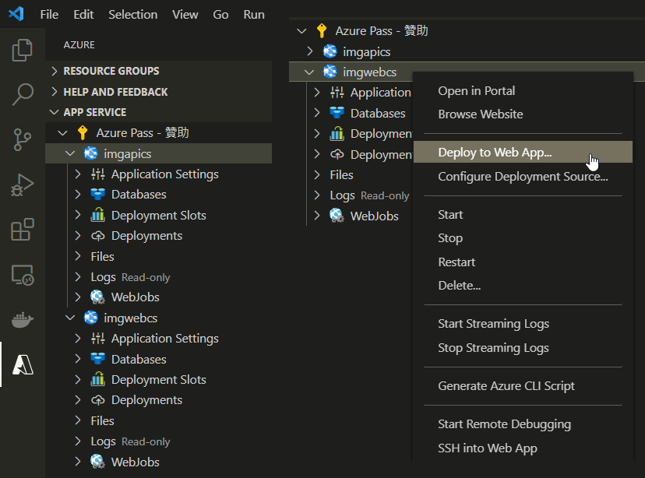Select SSH into Web App entry
The image size is (645, 478).
pyautogui.click(x=487, y=448)
